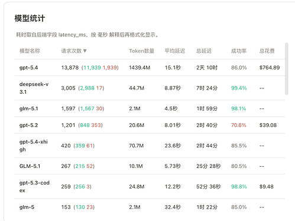Click the 总延迟 column header
295x221 pixels.
(x=204, y=51)
